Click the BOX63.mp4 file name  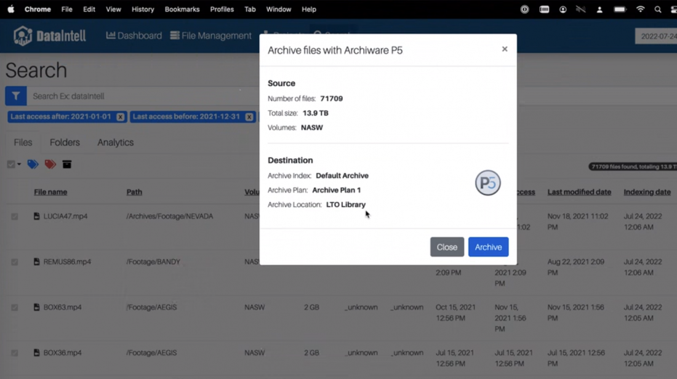[62, 308]
